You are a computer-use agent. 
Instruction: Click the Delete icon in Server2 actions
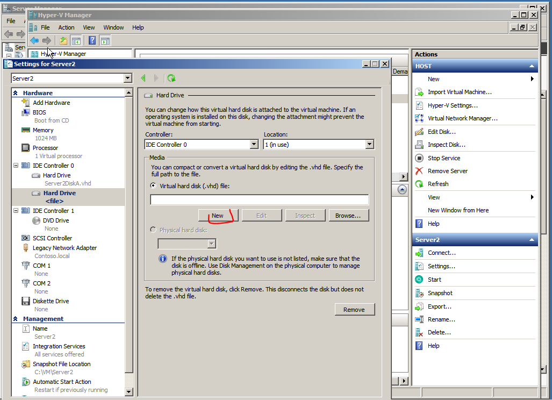pos(419,332)
